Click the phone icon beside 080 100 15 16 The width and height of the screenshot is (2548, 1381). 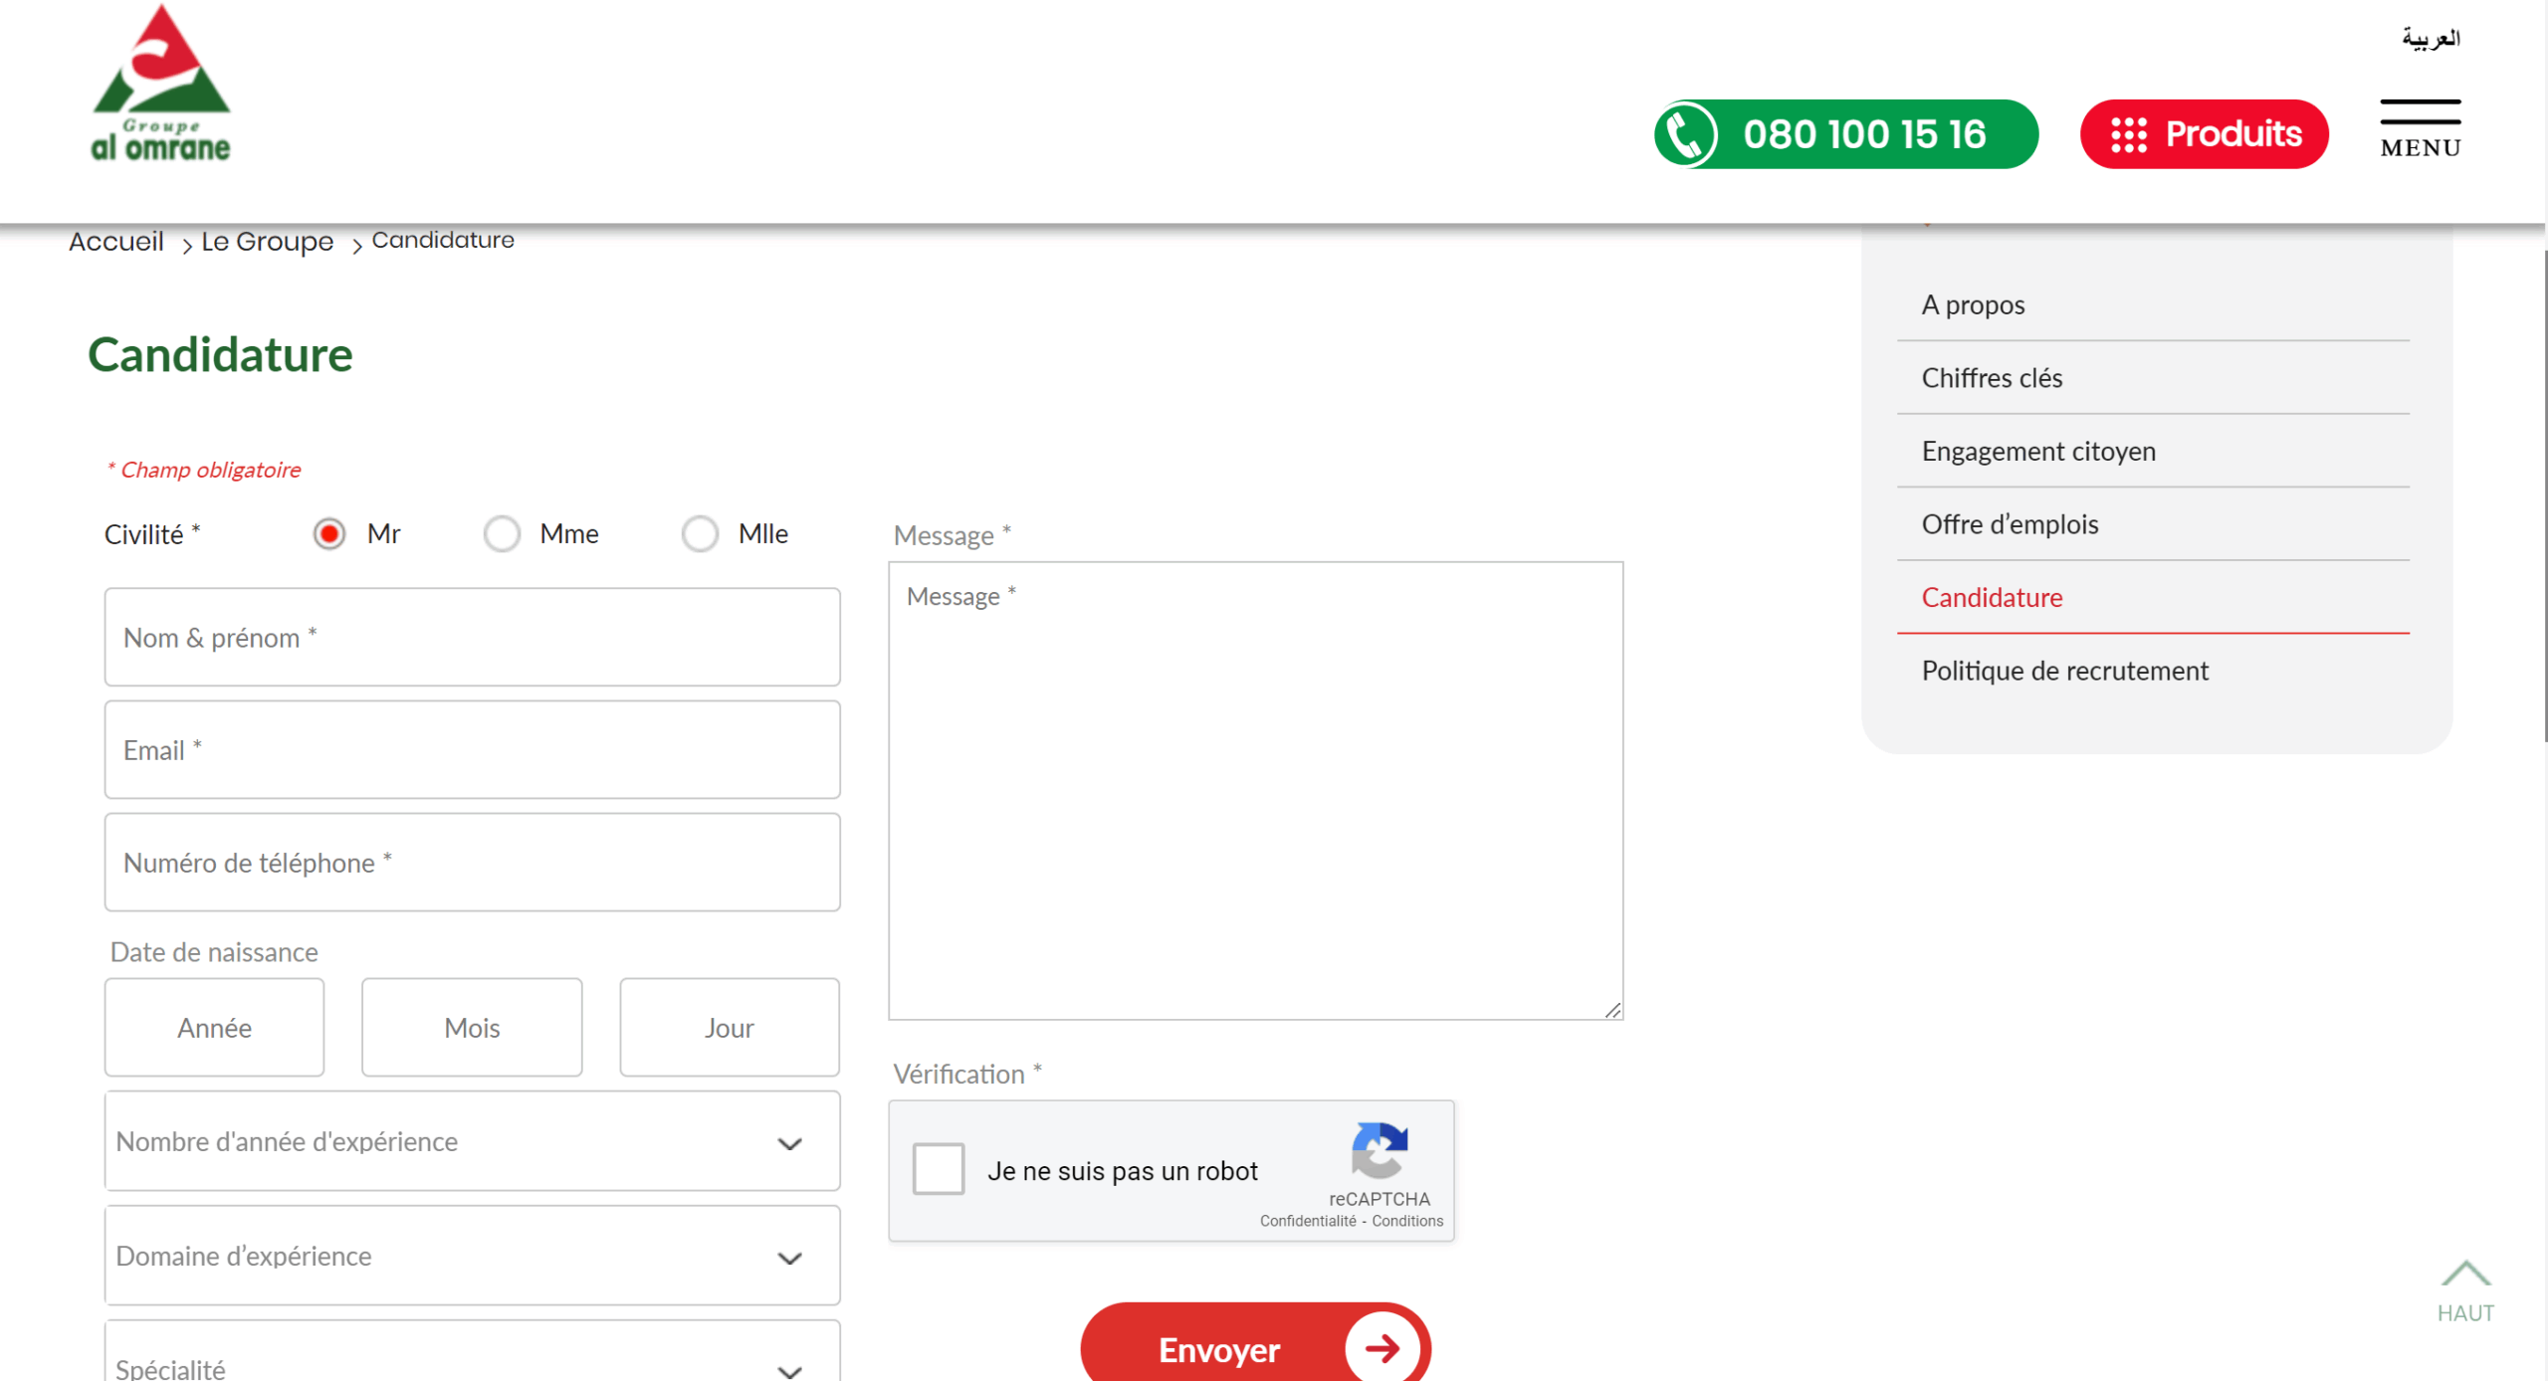(1686, 134)
